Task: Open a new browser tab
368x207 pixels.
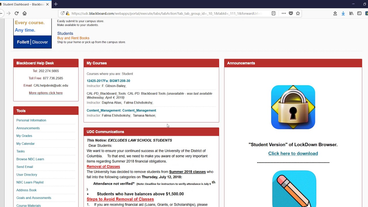Action: tap(56, 4)
